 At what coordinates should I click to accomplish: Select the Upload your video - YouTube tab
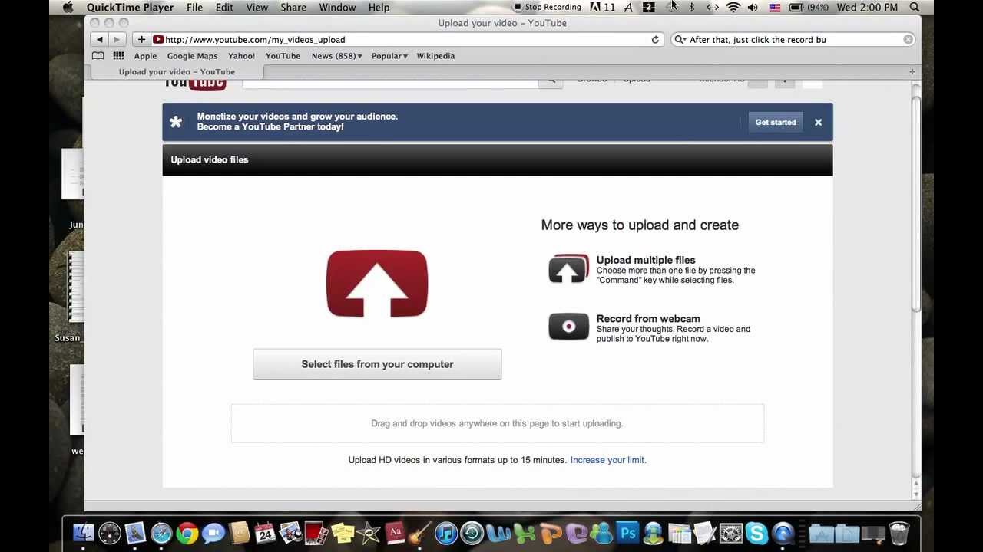(177, 71)
